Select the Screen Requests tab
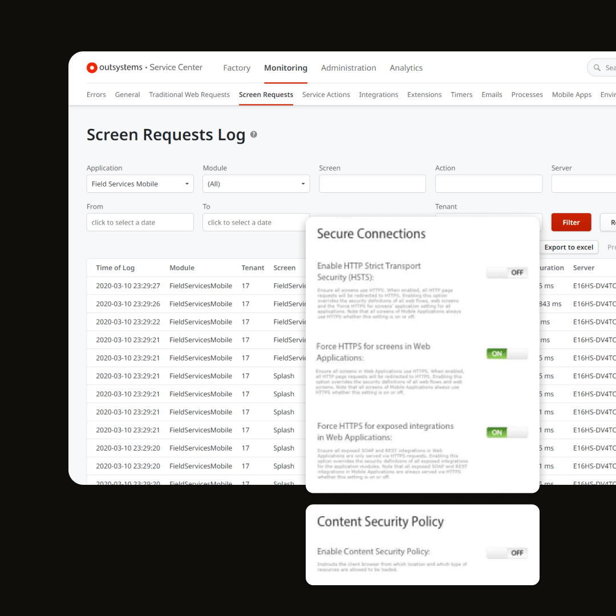Screen dimensions: 616x616 pos(266,95)
